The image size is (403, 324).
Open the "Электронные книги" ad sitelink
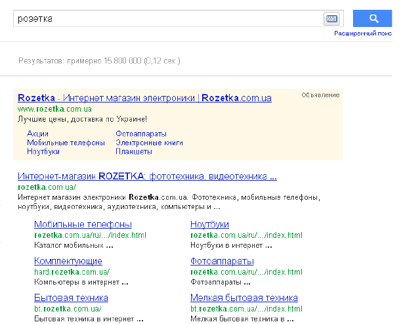tap(149, 143)
